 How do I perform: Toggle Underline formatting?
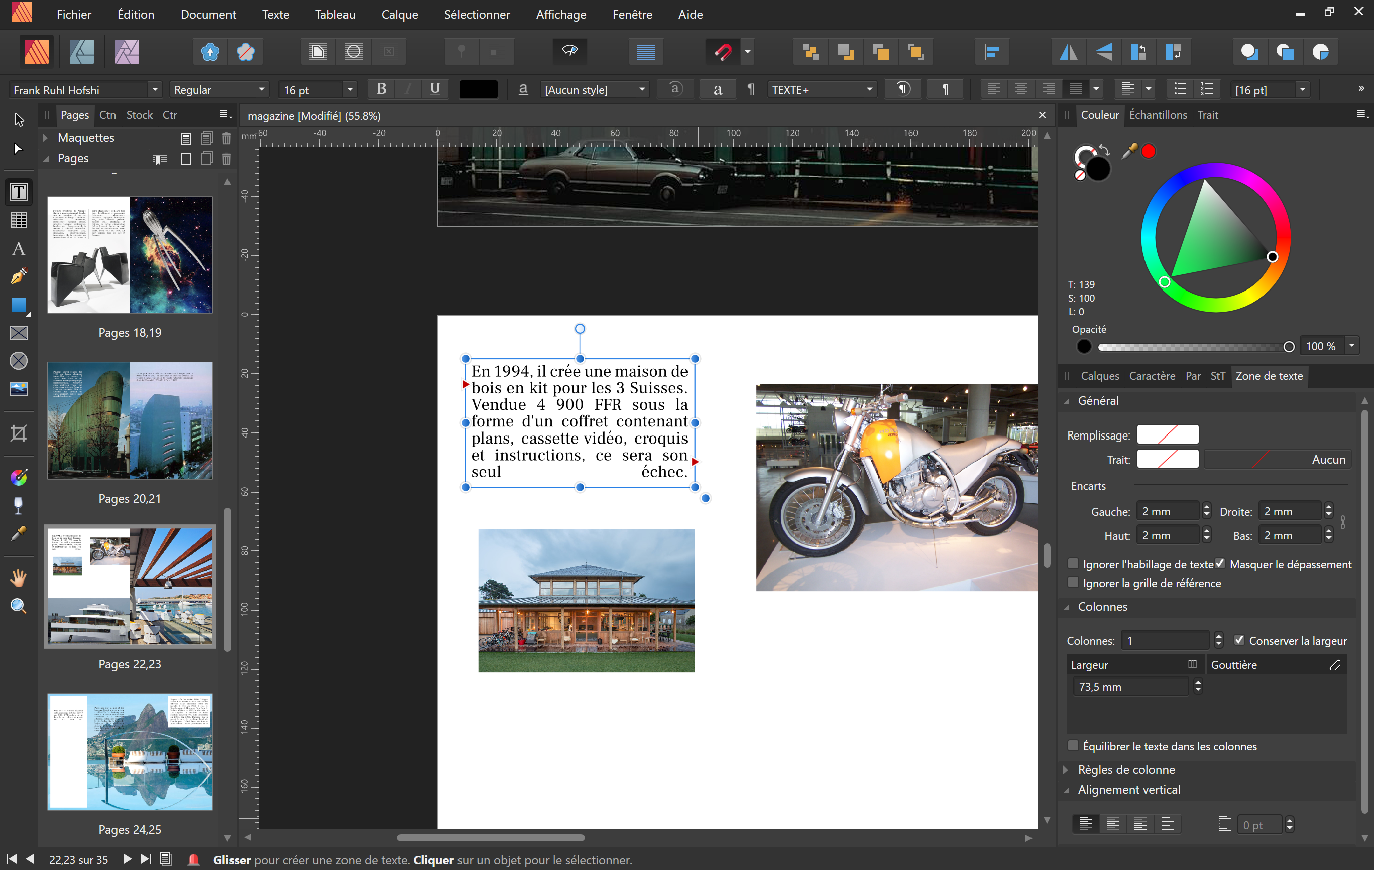point(435,89)
